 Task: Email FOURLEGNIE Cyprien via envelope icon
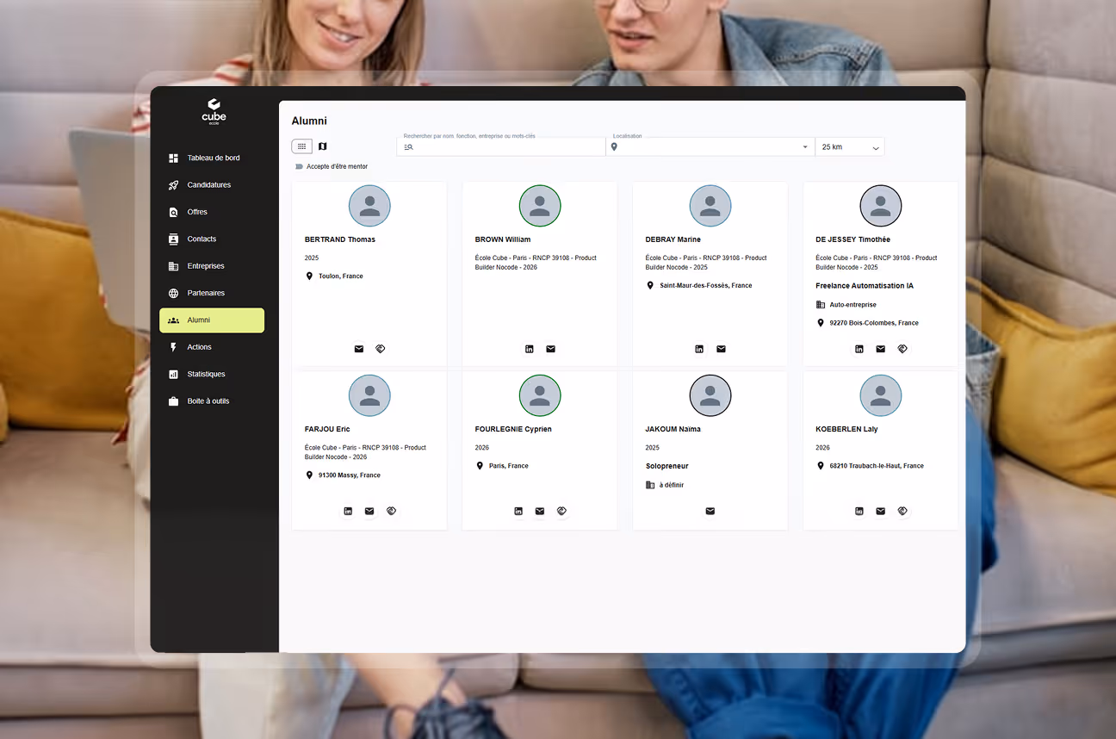(x=540, y=511)
